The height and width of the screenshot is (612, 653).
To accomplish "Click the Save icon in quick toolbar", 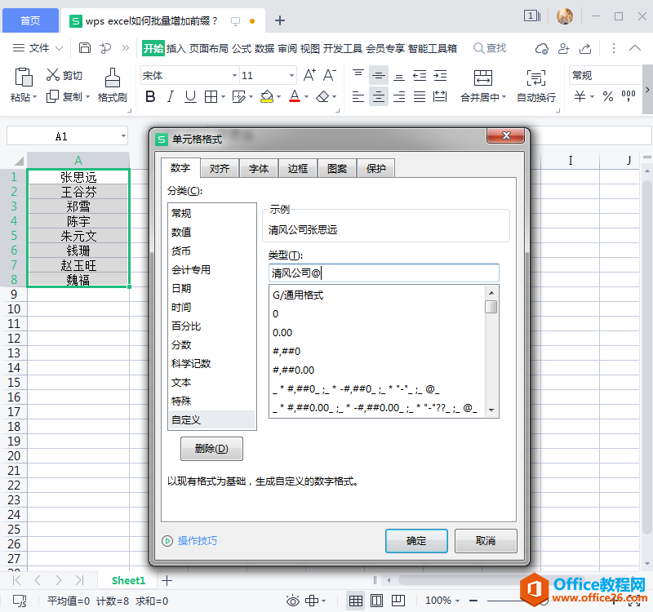I will coord(85,48).
